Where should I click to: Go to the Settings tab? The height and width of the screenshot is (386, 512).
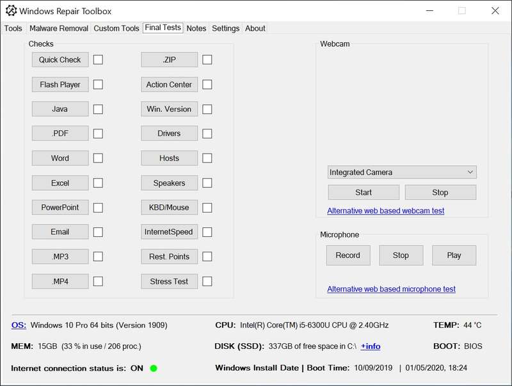(225, 28)
